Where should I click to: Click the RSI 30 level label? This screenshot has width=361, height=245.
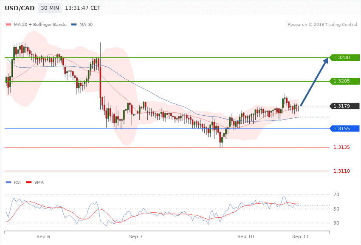click(336, 223)
